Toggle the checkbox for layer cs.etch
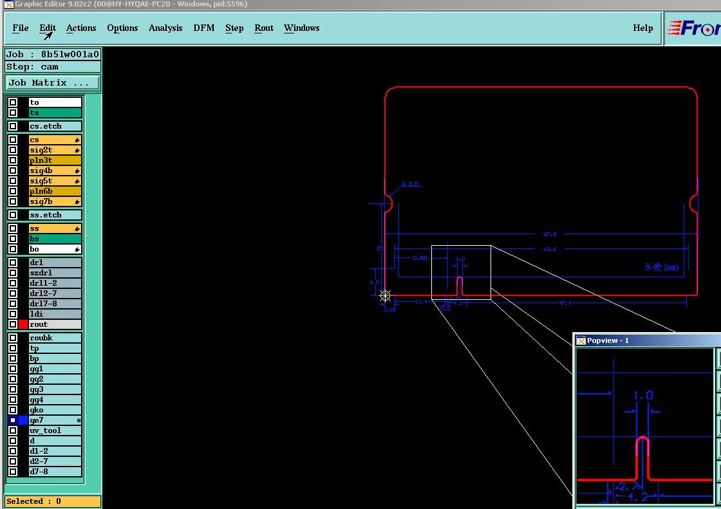Image resolution: width=721 pixels, height=509 pixels. [x=13, y=126]
